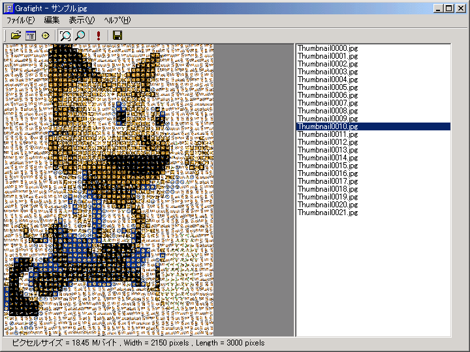Select Thumbnail0017.jpg in the list
Image resolution: width=470 pixels, height=352 pixels.
(x=373, y=181)
